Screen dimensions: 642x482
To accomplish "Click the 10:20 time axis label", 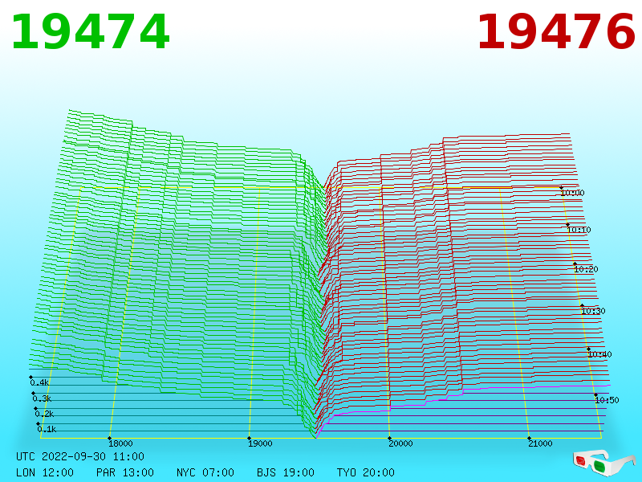I will [x=586, y=269].
